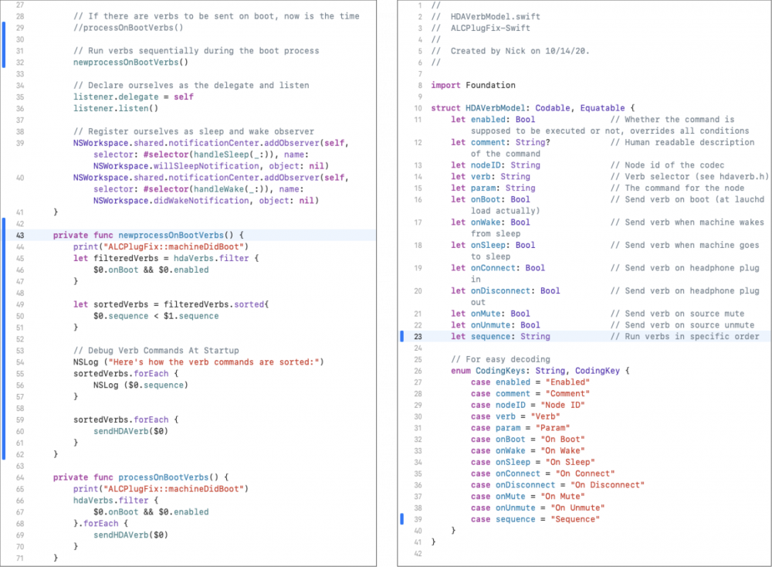Click '// Verb selector (see hdaverb.h)' comment

[689, 176]
